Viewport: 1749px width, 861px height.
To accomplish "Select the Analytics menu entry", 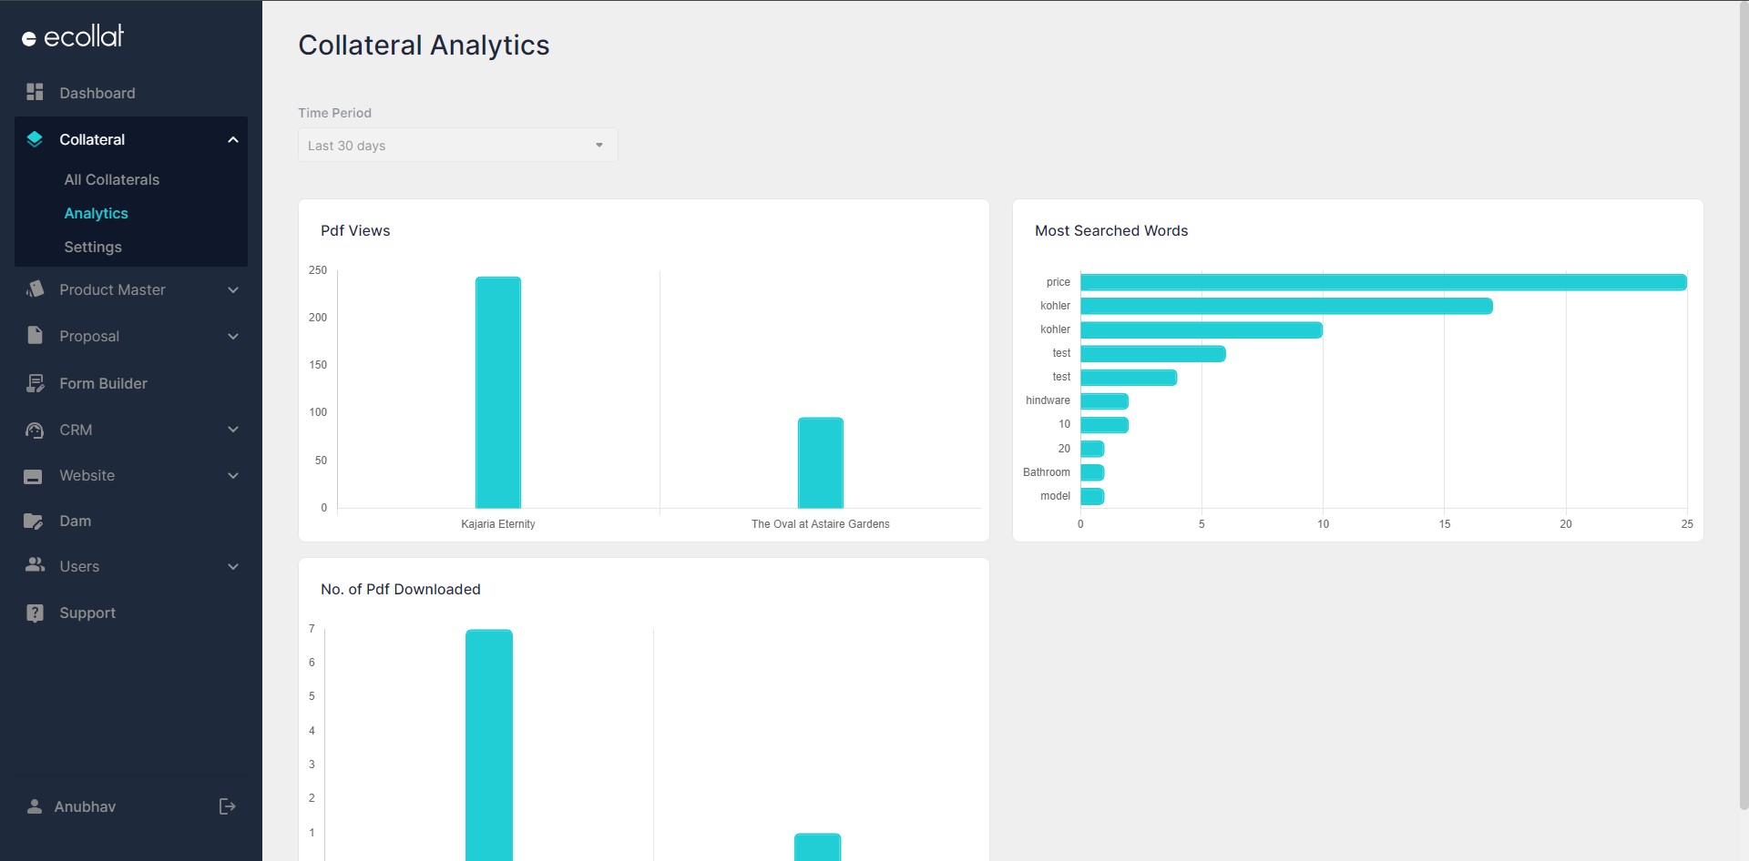I will pyautogui.click(x=96, y=213).
